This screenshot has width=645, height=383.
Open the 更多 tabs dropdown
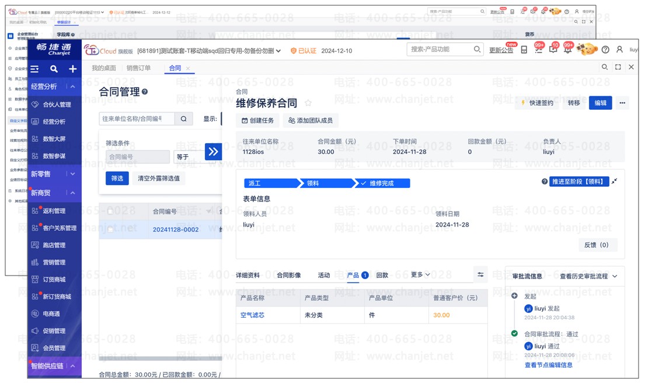point(420,275)
